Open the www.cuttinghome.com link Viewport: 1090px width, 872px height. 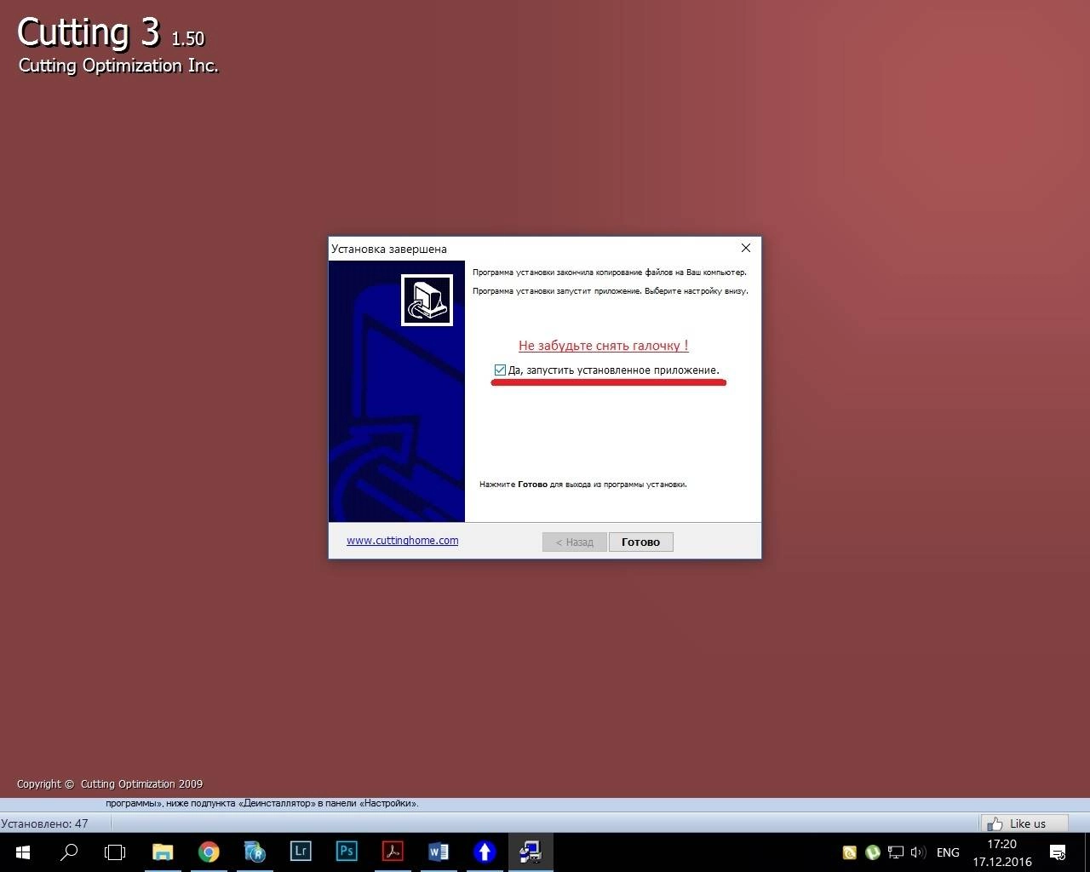[x=402, y=540]
